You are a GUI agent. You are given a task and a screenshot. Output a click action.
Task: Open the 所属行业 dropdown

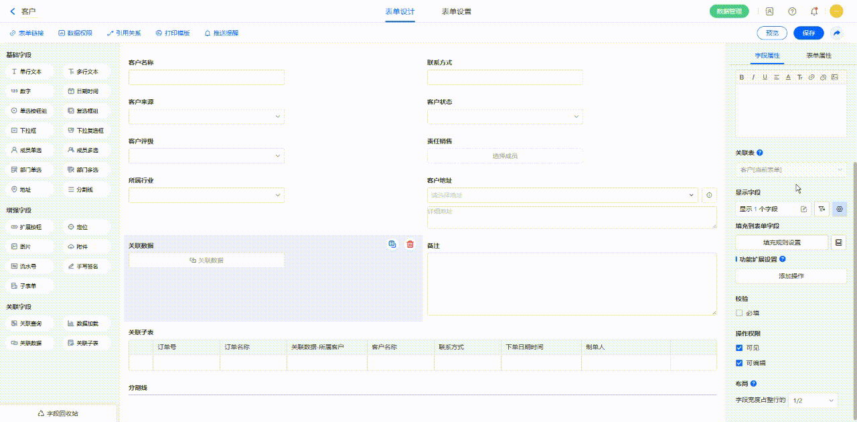click(206, 196)
